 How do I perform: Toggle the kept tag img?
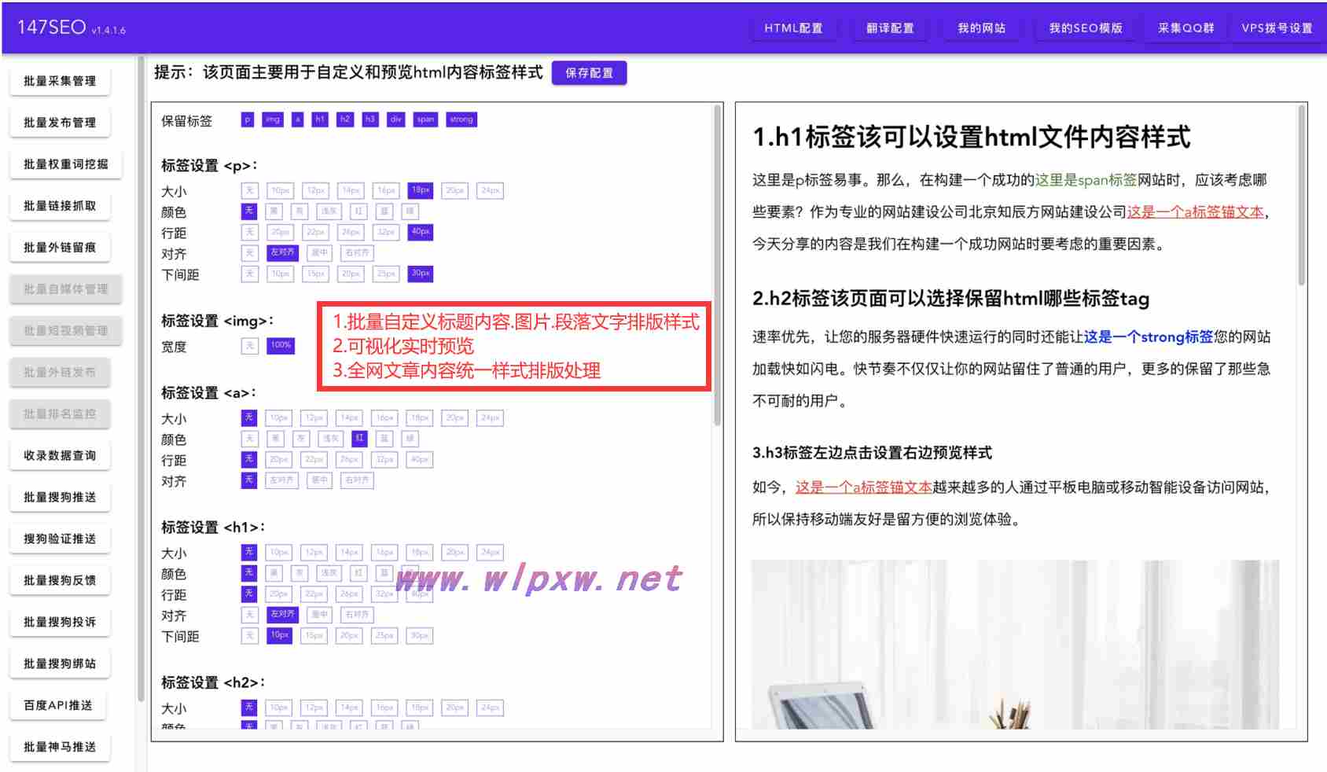coord(273,119)
